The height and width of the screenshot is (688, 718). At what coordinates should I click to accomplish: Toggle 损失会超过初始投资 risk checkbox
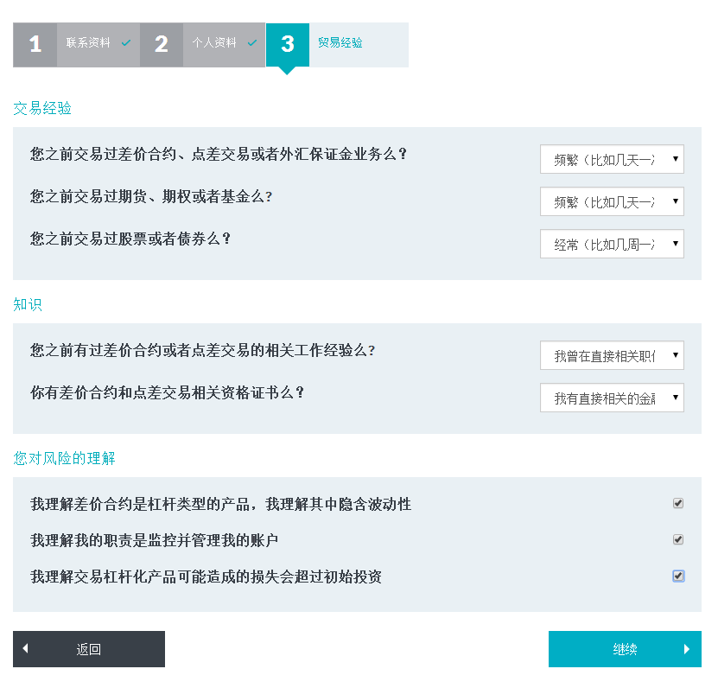[678, 576]
